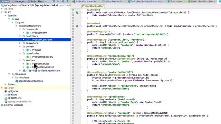The image size is (221, 124).
Task: Expand the converters package arrow
Action: pos(20,43)
